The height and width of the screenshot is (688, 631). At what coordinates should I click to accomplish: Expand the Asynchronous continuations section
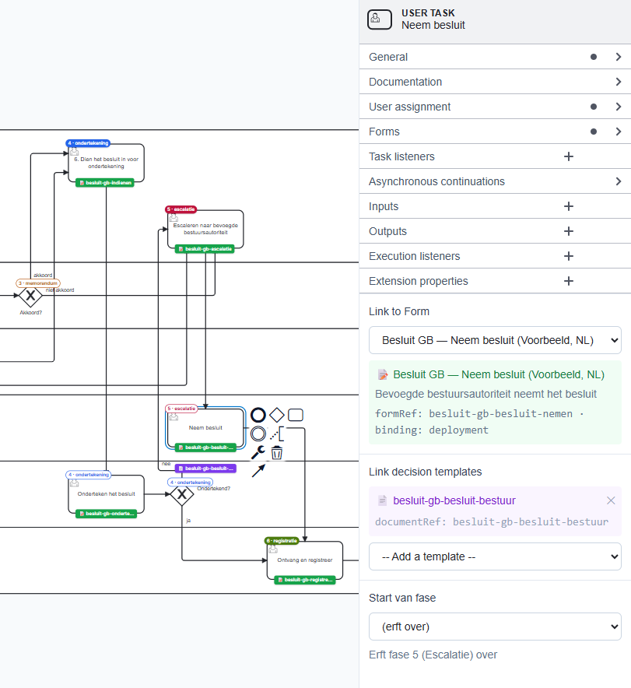coord(495,181)
